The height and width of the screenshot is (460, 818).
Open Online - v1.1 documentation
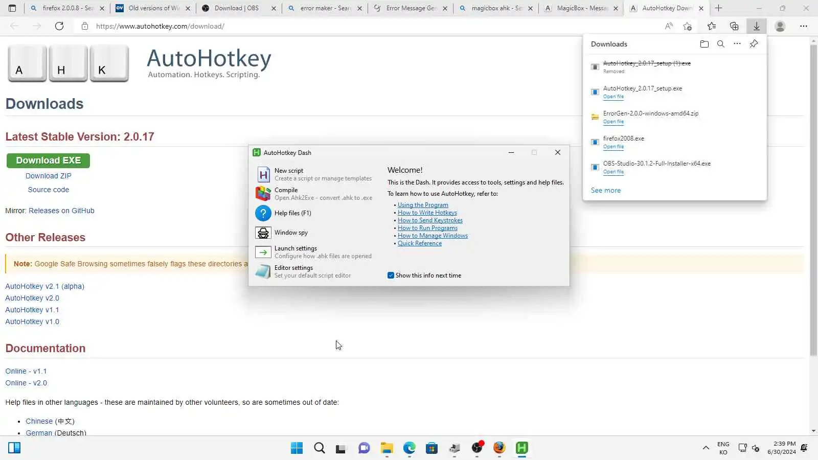[26, 371]
